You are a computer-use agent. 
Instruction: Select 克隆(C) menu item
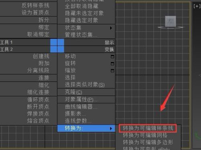pos(74,92)
